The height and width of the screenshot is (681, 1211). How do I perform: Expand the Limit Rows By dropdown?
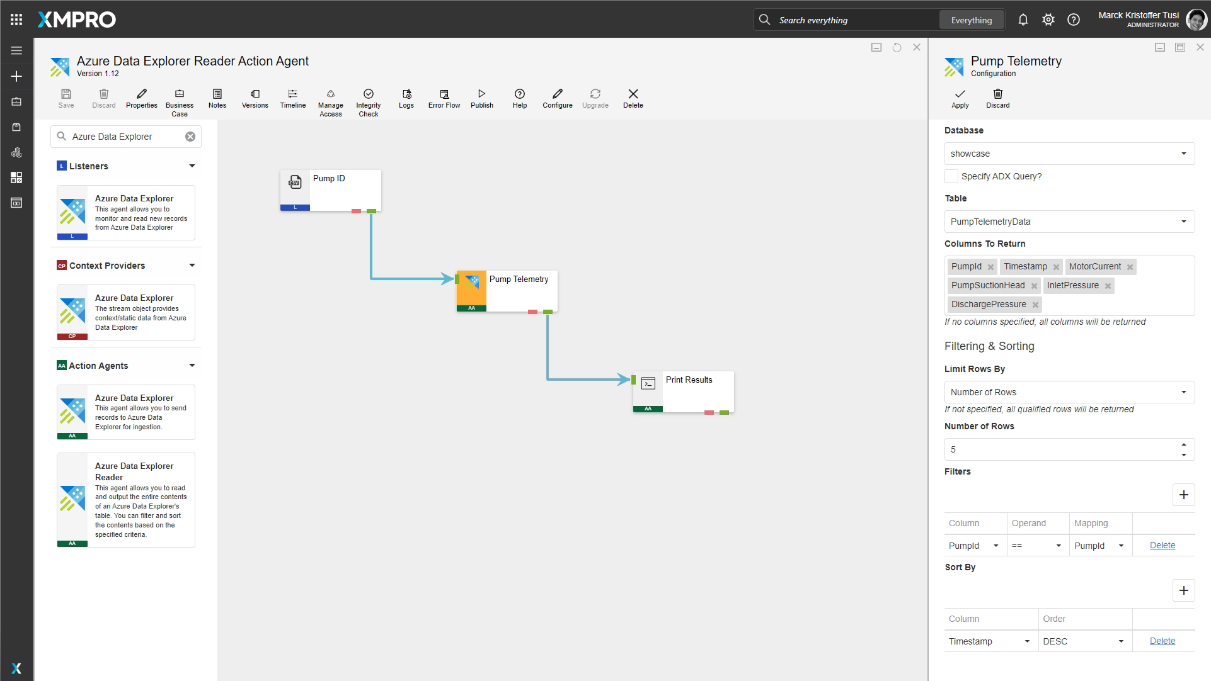coord(1069,392)
